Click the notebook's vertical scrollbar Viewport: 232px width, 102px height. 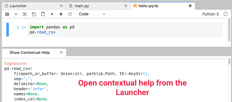[x=229, y=30]
